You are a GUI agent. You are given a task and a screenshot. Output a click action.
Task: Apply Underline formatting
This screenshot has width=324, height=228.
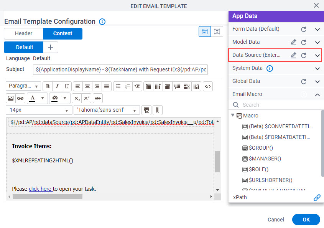tap(67, 86)
